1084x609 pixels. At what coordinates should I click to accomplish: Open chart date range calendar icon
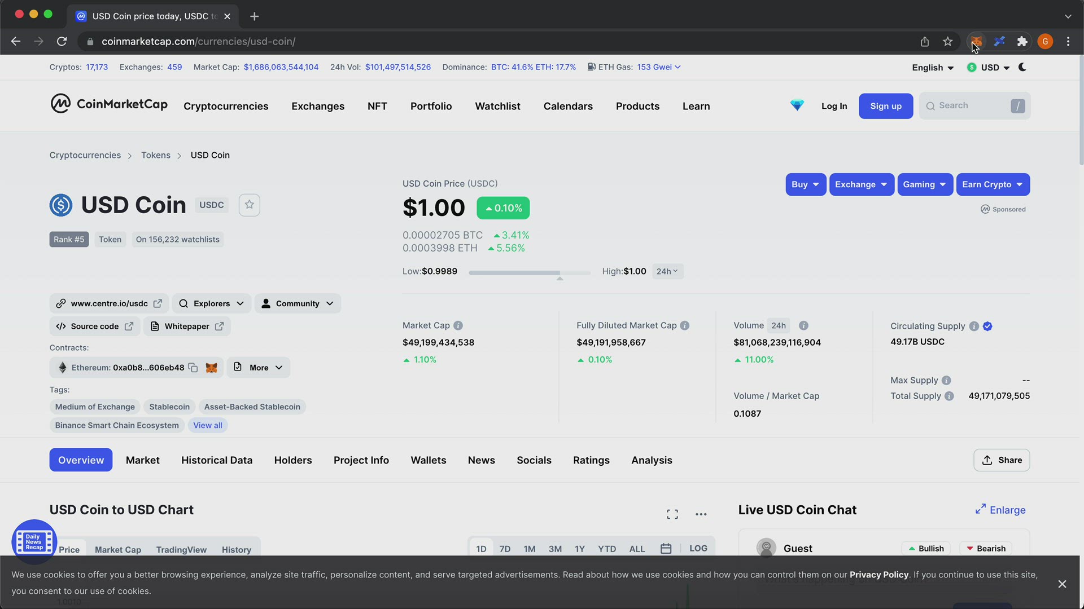click(x=666, y=549)
